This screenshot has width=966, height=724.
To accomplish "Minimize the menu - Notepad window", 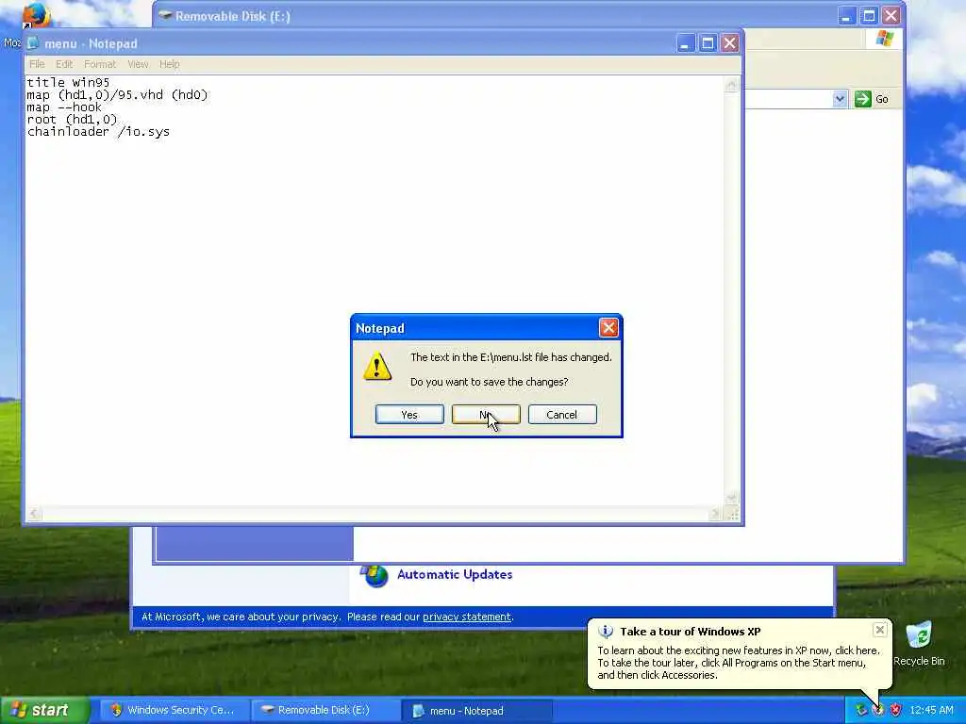I will click(x=685, y=43).
